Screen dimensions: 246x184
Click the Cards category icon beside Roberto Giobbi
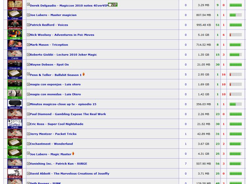click(x=15, y=55)
